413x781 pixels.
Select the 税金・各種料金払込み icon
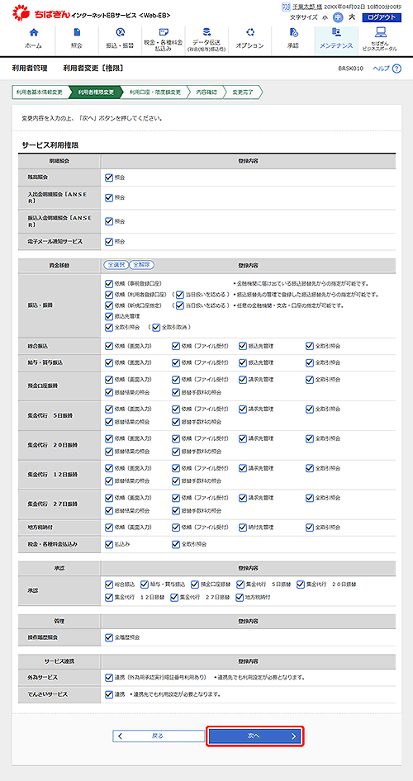[x=163, y=32]
